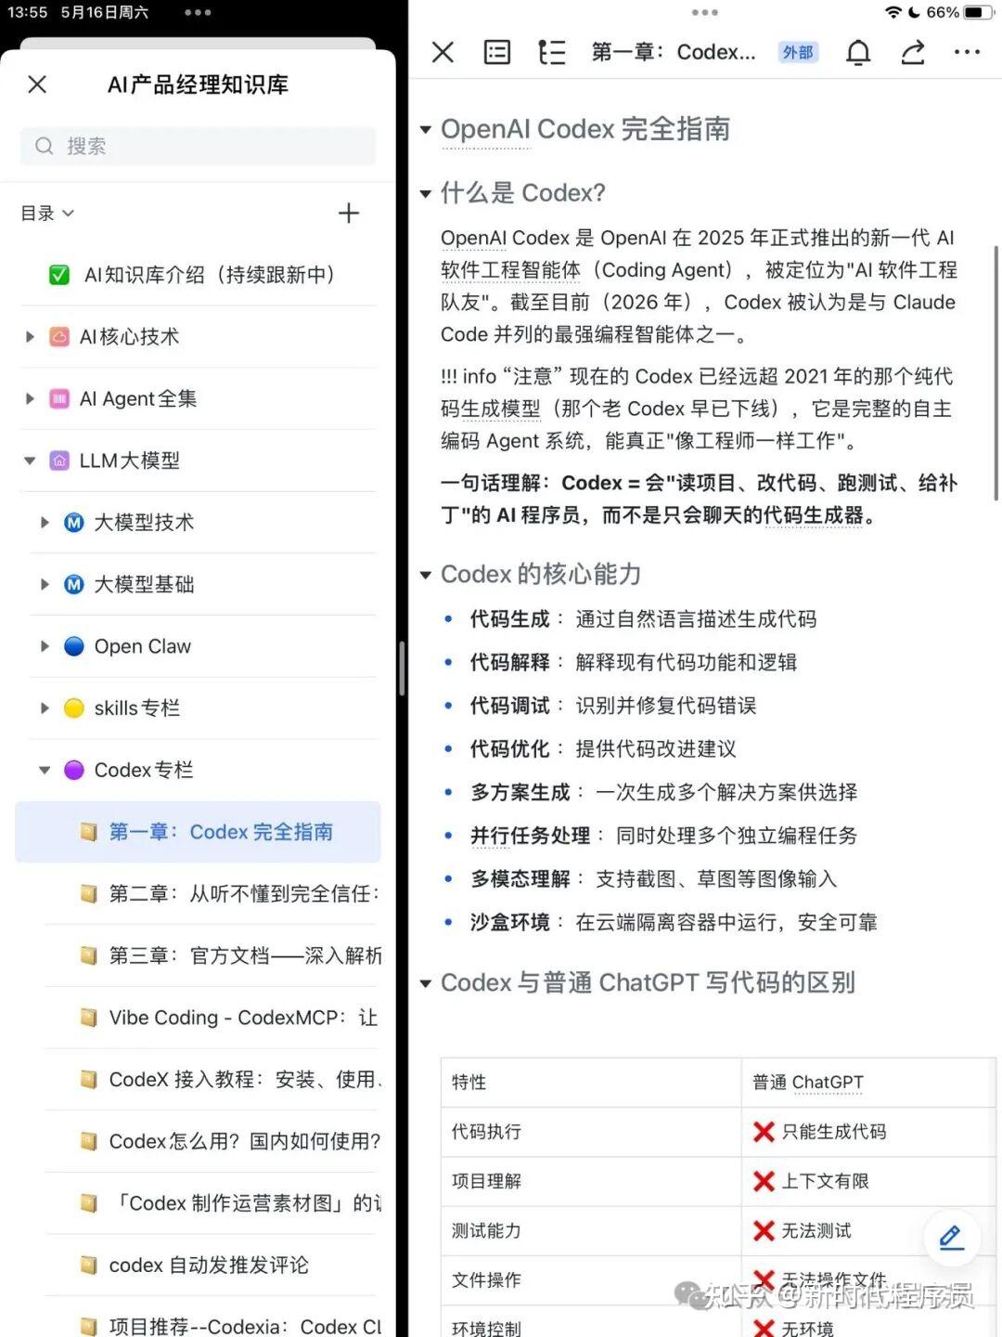
Task: Click the pink AI Agent全集 icon
Action: click(59, 399)
